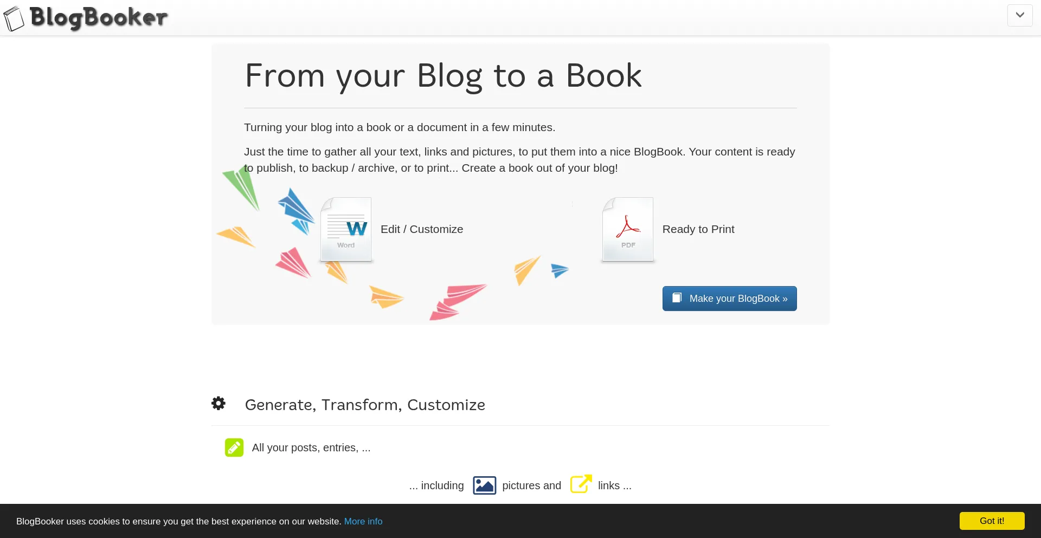1041x538 pixels.
Task: Click the book icon inside BlogBook button
Action: click(x=677, y=298)
